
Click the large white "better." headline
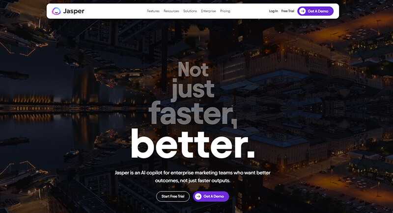(193, 144)
